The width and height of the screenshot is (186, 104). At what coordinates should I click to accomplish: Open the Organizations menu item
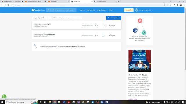102,10
